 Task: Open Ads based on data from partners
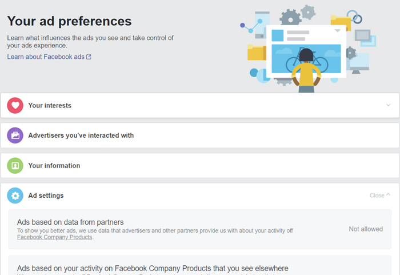(x=70, y=222)
